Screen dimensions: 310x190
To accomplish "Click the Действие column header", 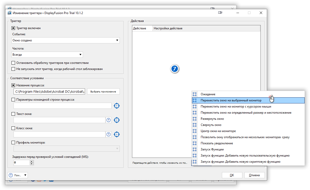I will tap(142, 28).
